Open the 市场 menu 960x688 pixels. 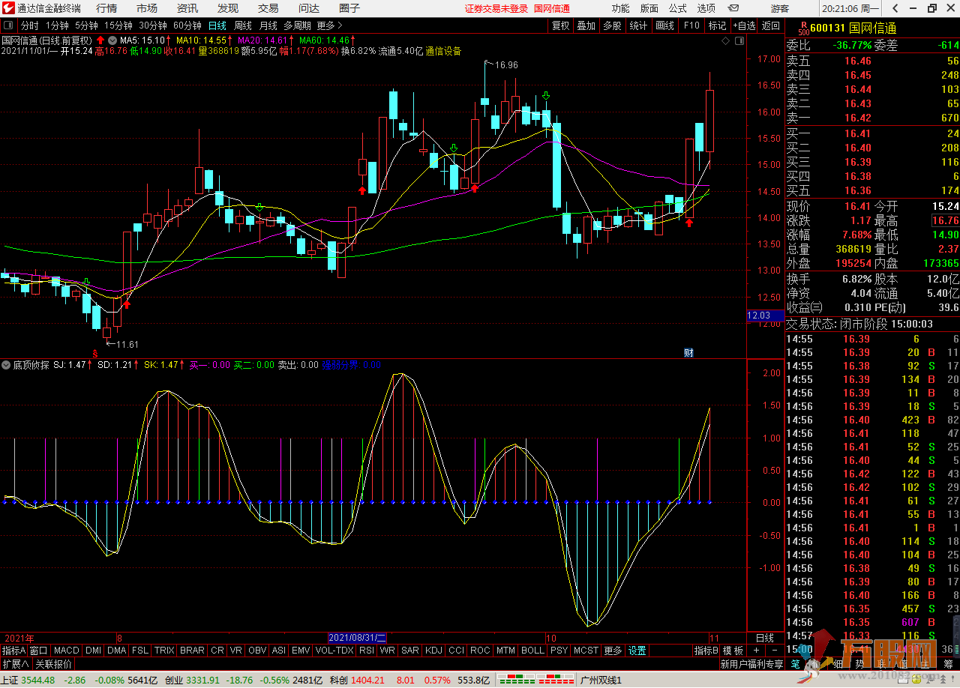click(x=147, y=8)
